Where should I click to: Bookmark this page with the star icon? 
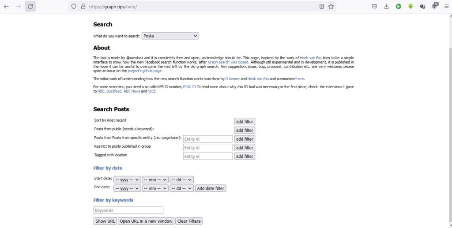click(331, 7)
